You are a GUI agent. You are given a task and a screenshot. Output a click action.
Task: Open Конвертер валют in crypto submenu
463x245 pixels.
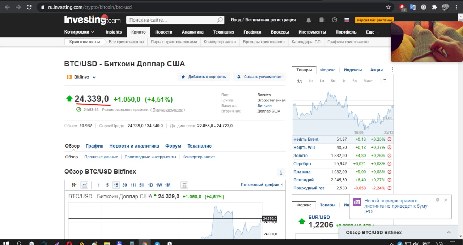[x=220, y=42]
